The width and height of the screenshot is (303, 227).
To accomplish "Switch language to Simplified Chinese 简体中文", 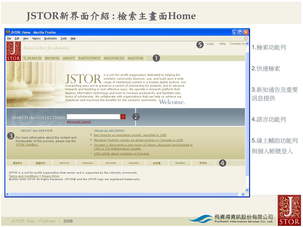I will (x=17, y=163).
